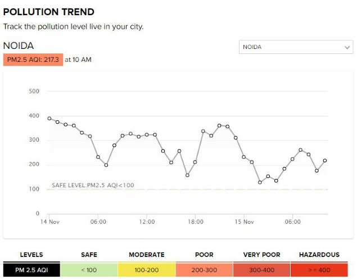Click the Hazardous >= 400 red swatch

pyautogui.click(x=319, y=270)
